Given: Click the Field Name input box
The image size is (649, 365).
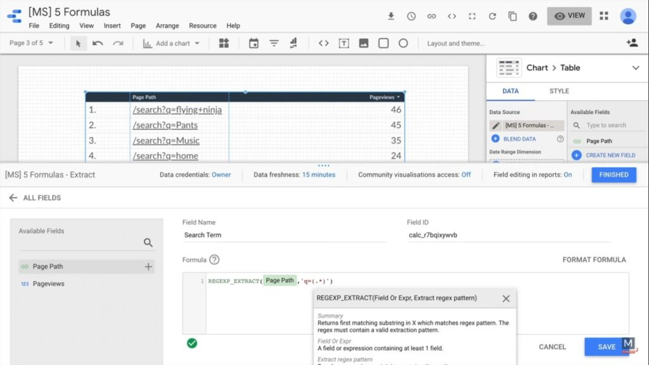Looking at the screenshot, I should [285, 235].
